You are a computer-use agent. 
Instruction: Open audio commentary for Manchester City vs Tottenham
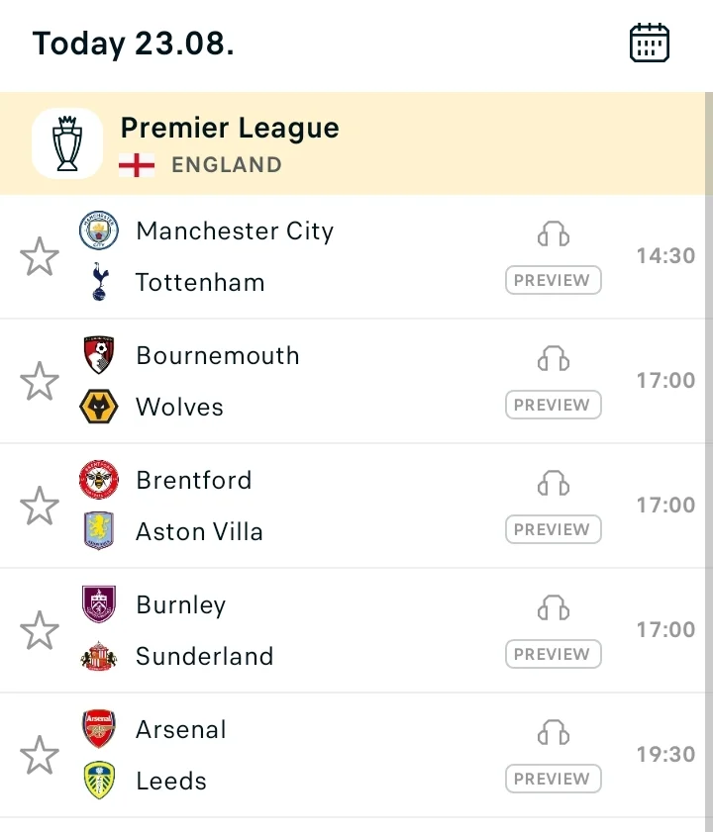pyautogui.click(x=554, y=234)
